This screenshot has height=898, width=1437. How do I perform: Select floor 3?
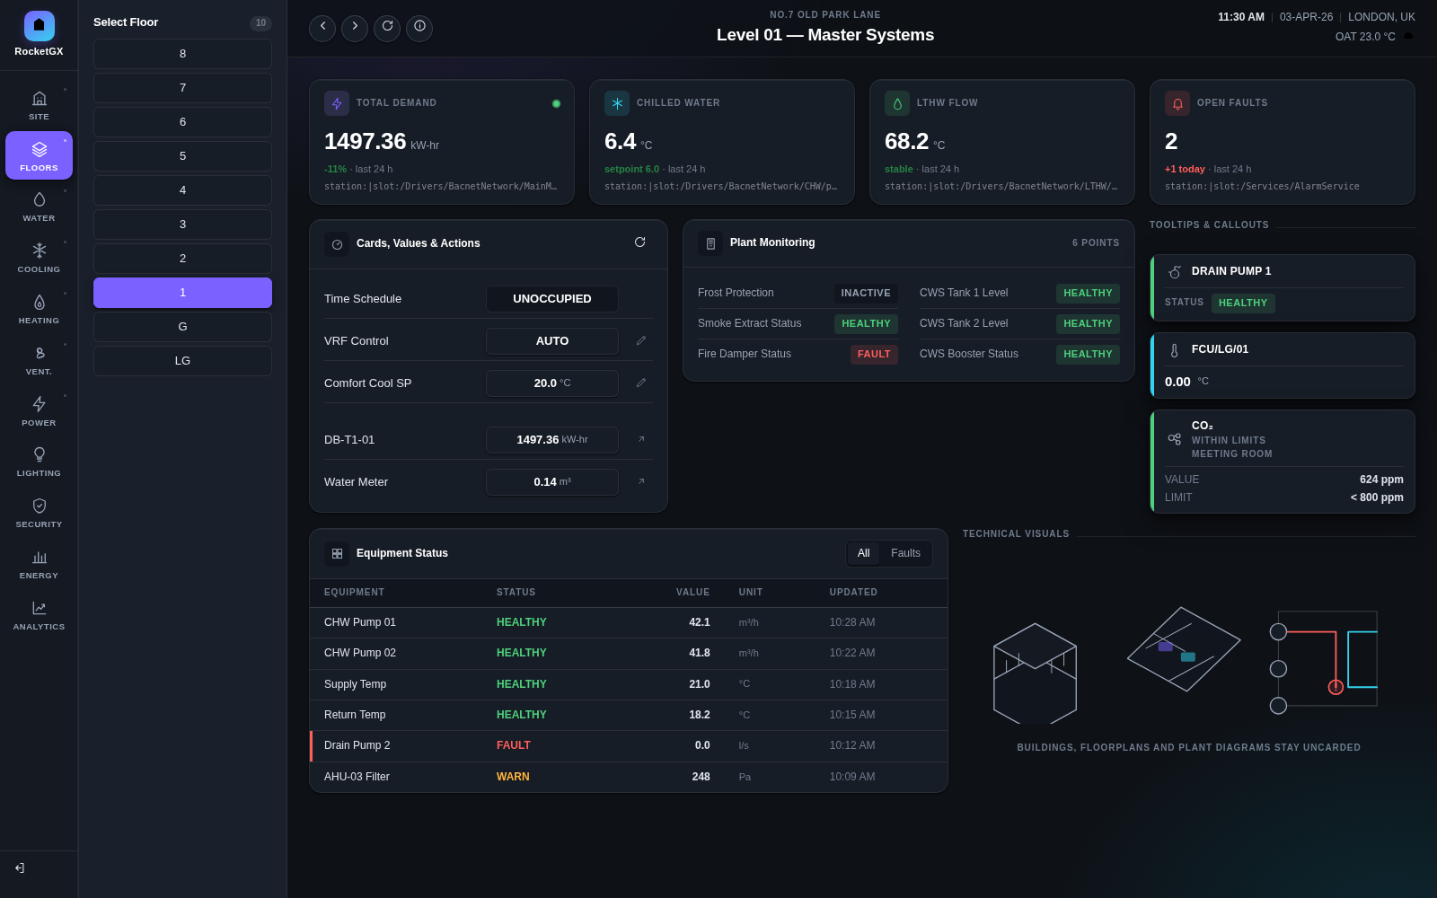click(x=182, y=224)
